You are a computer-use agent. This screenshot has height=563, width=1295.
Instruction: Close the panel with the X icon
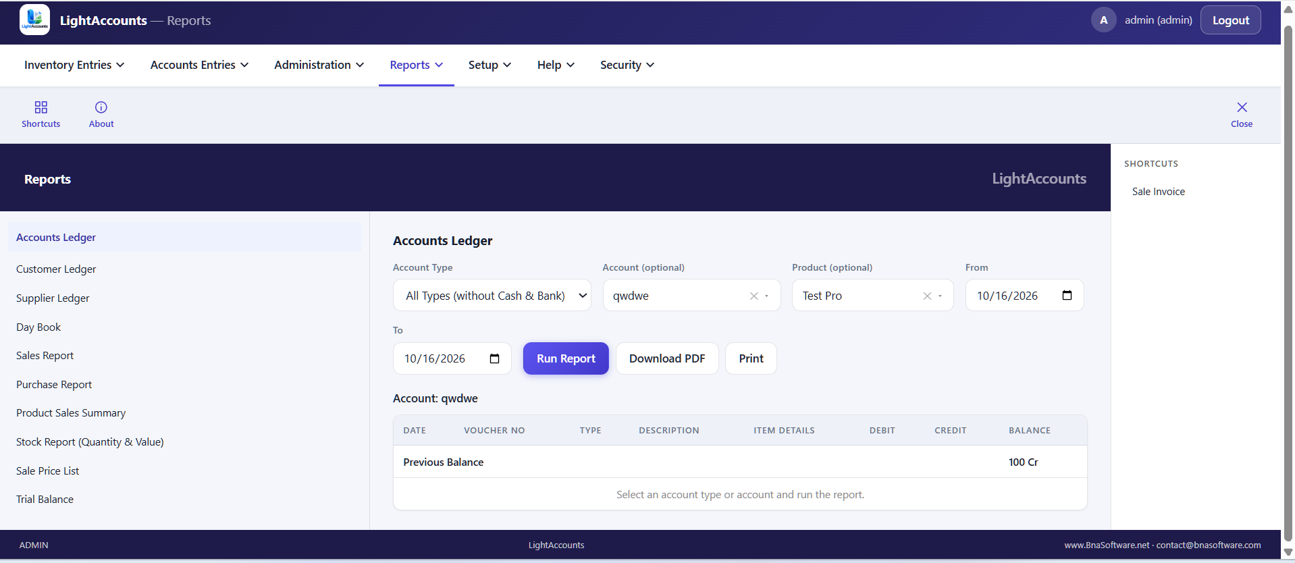[x=1242, y=107]
